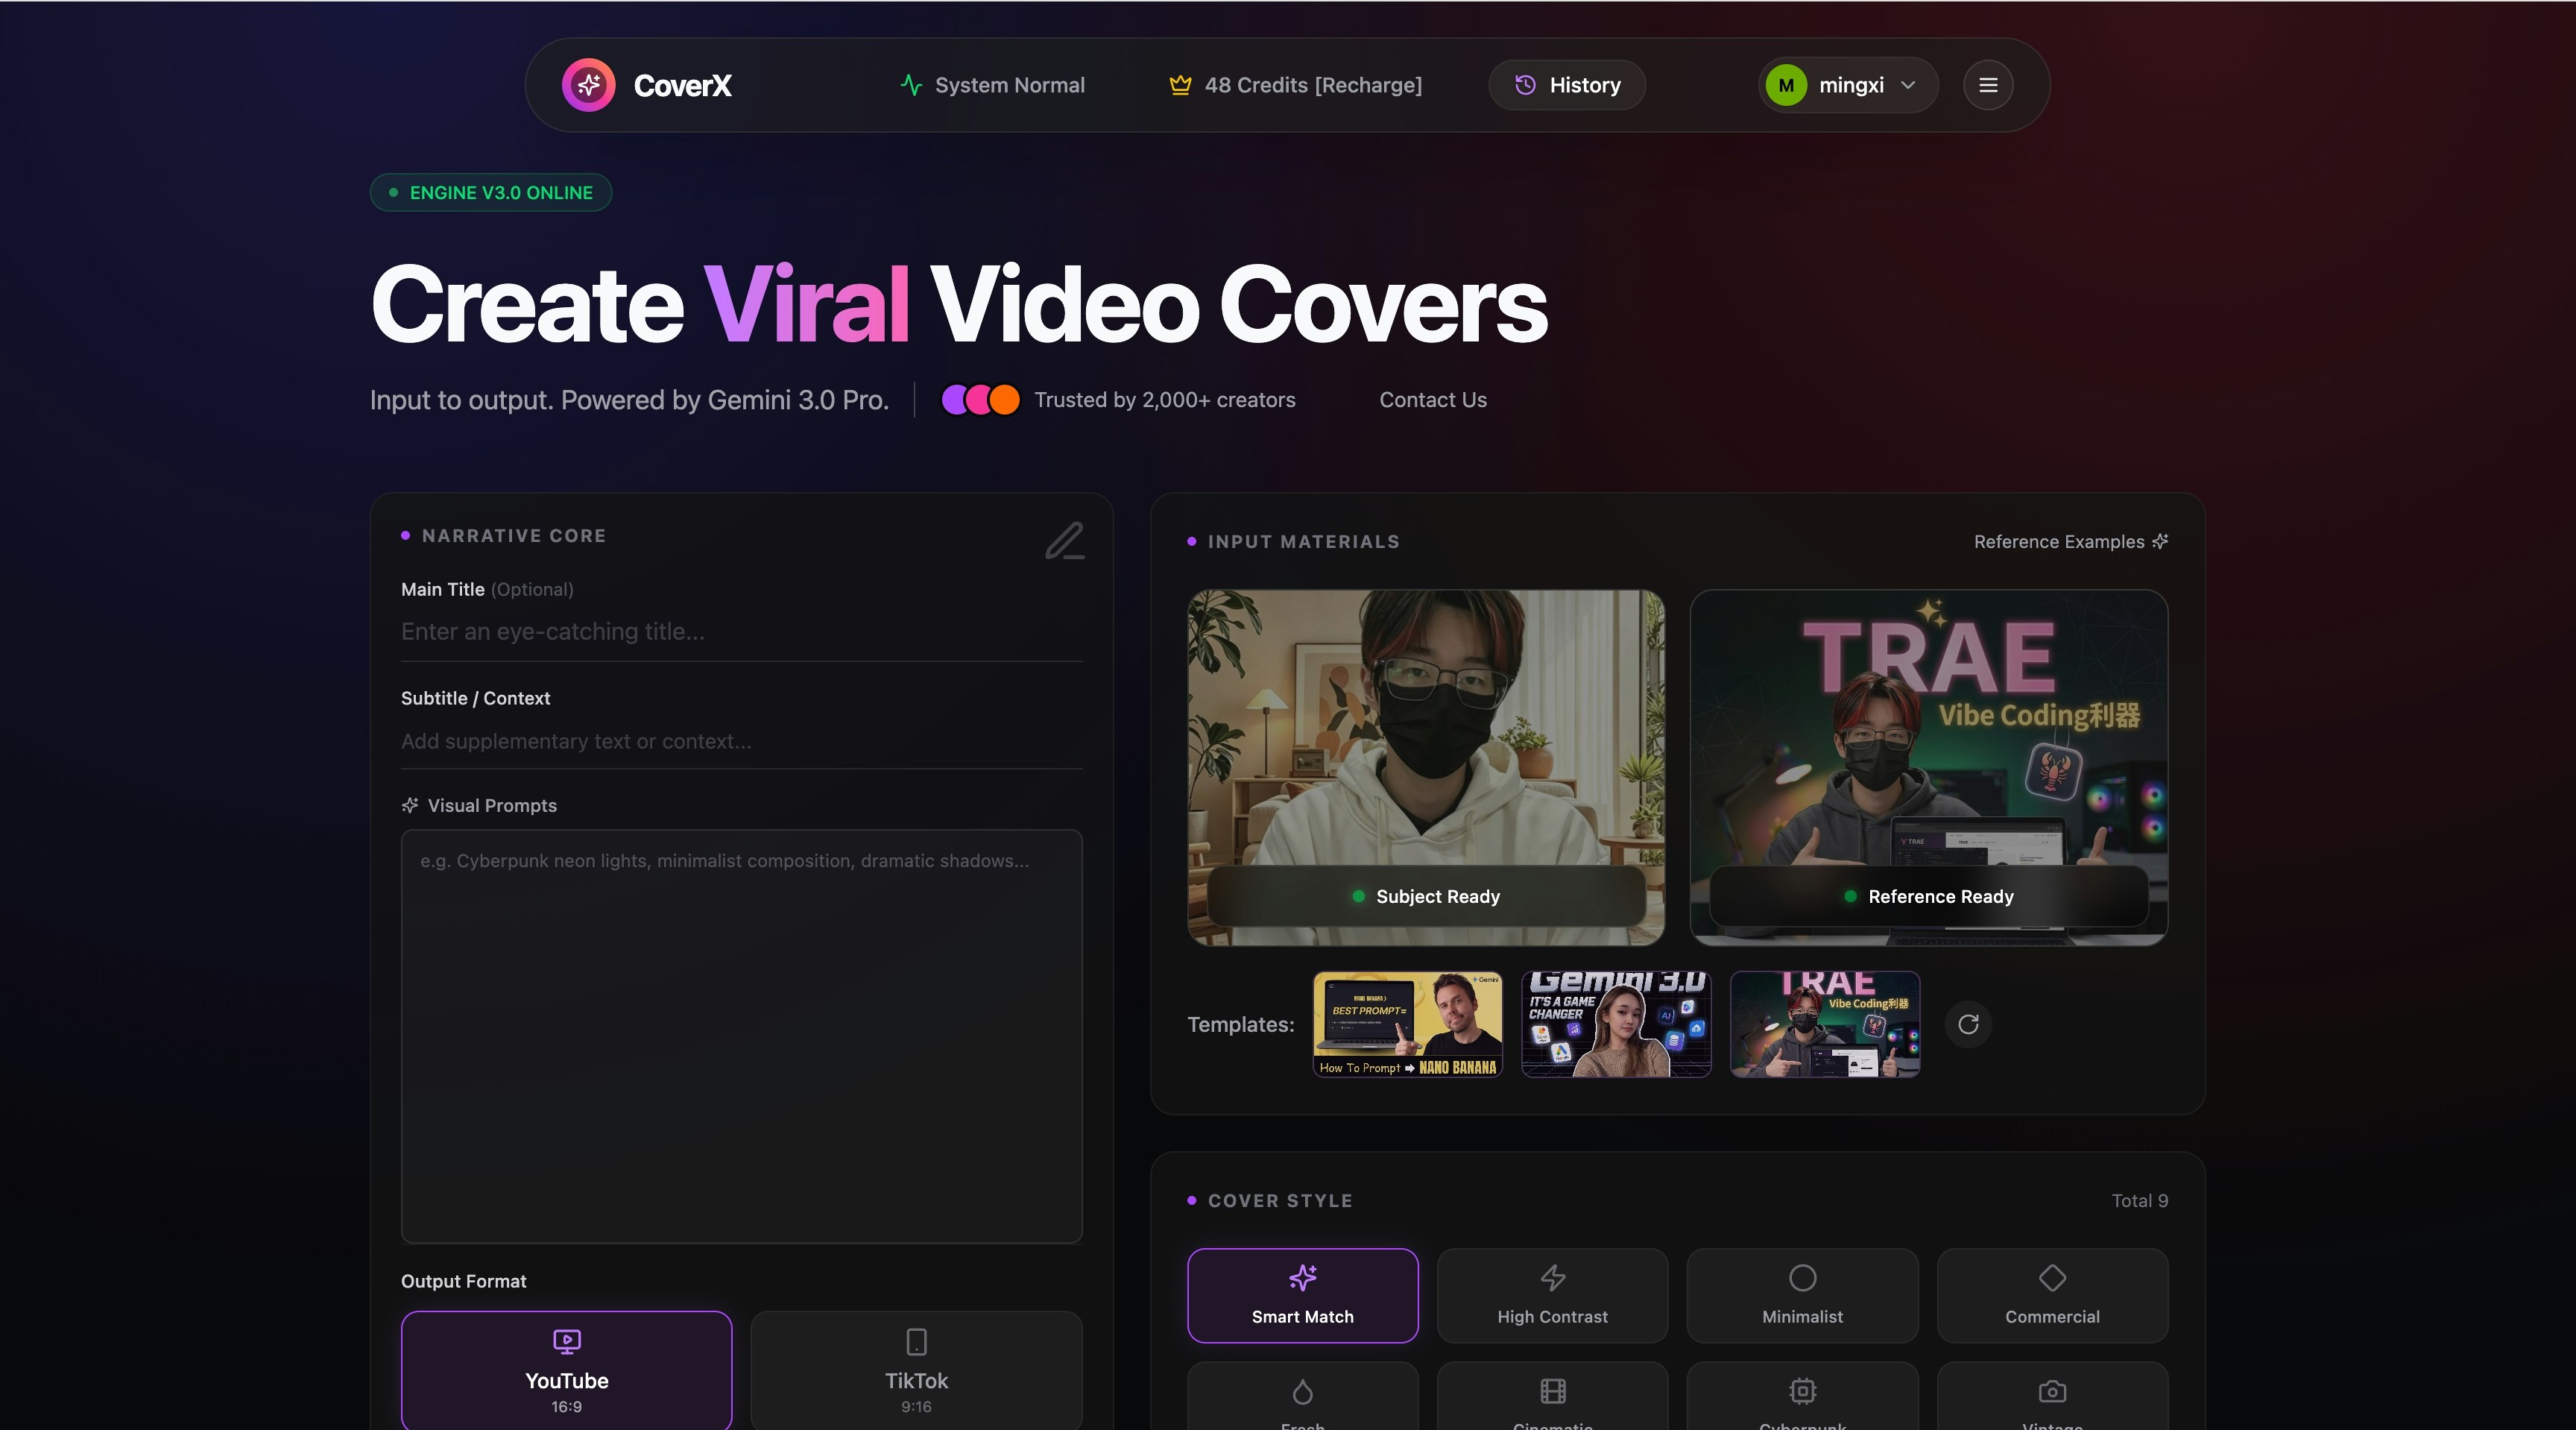
Task: Click the trusted creators avatar circles
Action: (981, 400)
